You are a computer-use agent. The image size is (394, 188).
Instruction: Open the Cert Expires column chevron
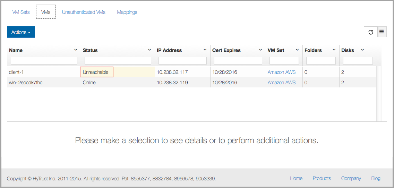[x=260, y=50]
